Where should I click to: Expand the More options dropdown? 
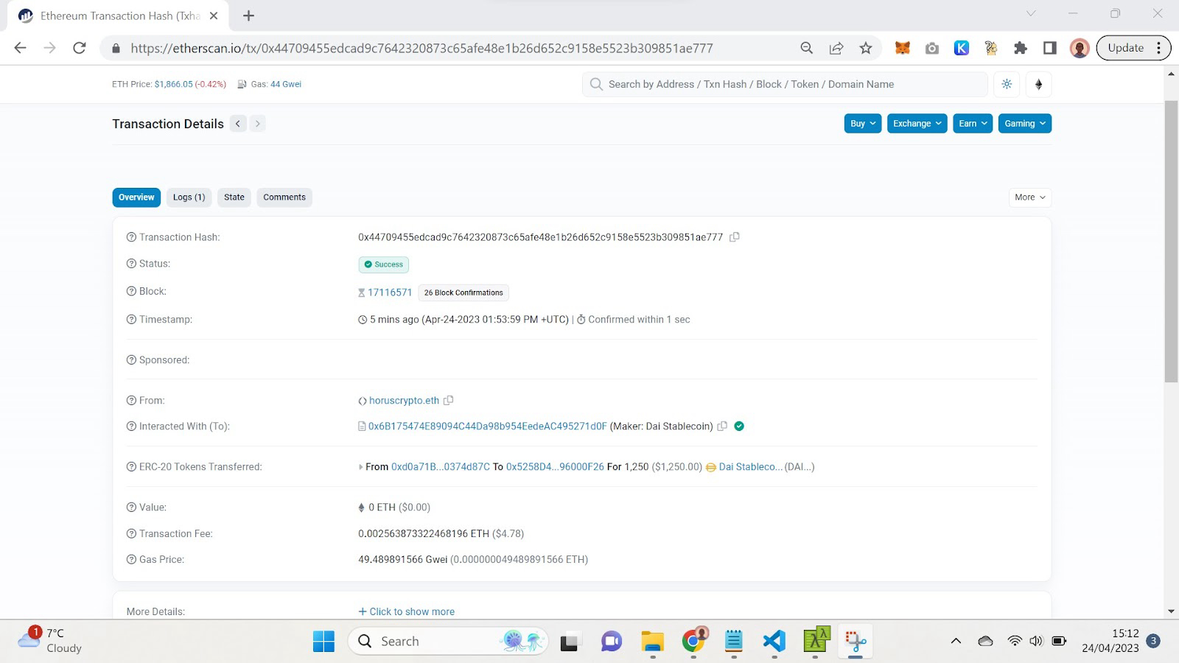tap(1029, 197)
